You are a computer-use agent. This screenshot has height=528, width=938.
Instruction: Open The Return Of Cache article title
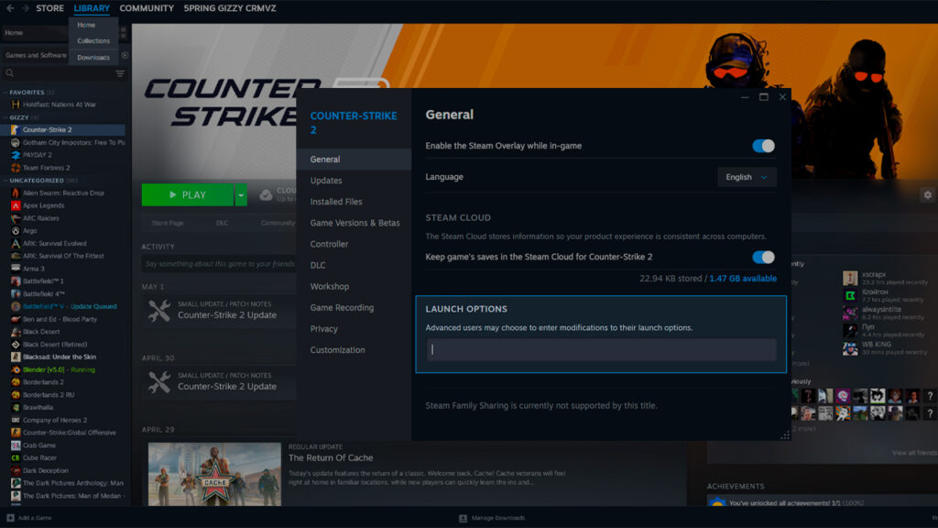(x=330, y=458)
